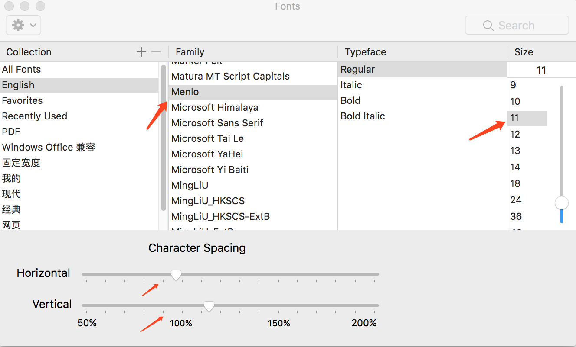
Task: Click the vertical font size slider knob
Action: coord(561,202)
